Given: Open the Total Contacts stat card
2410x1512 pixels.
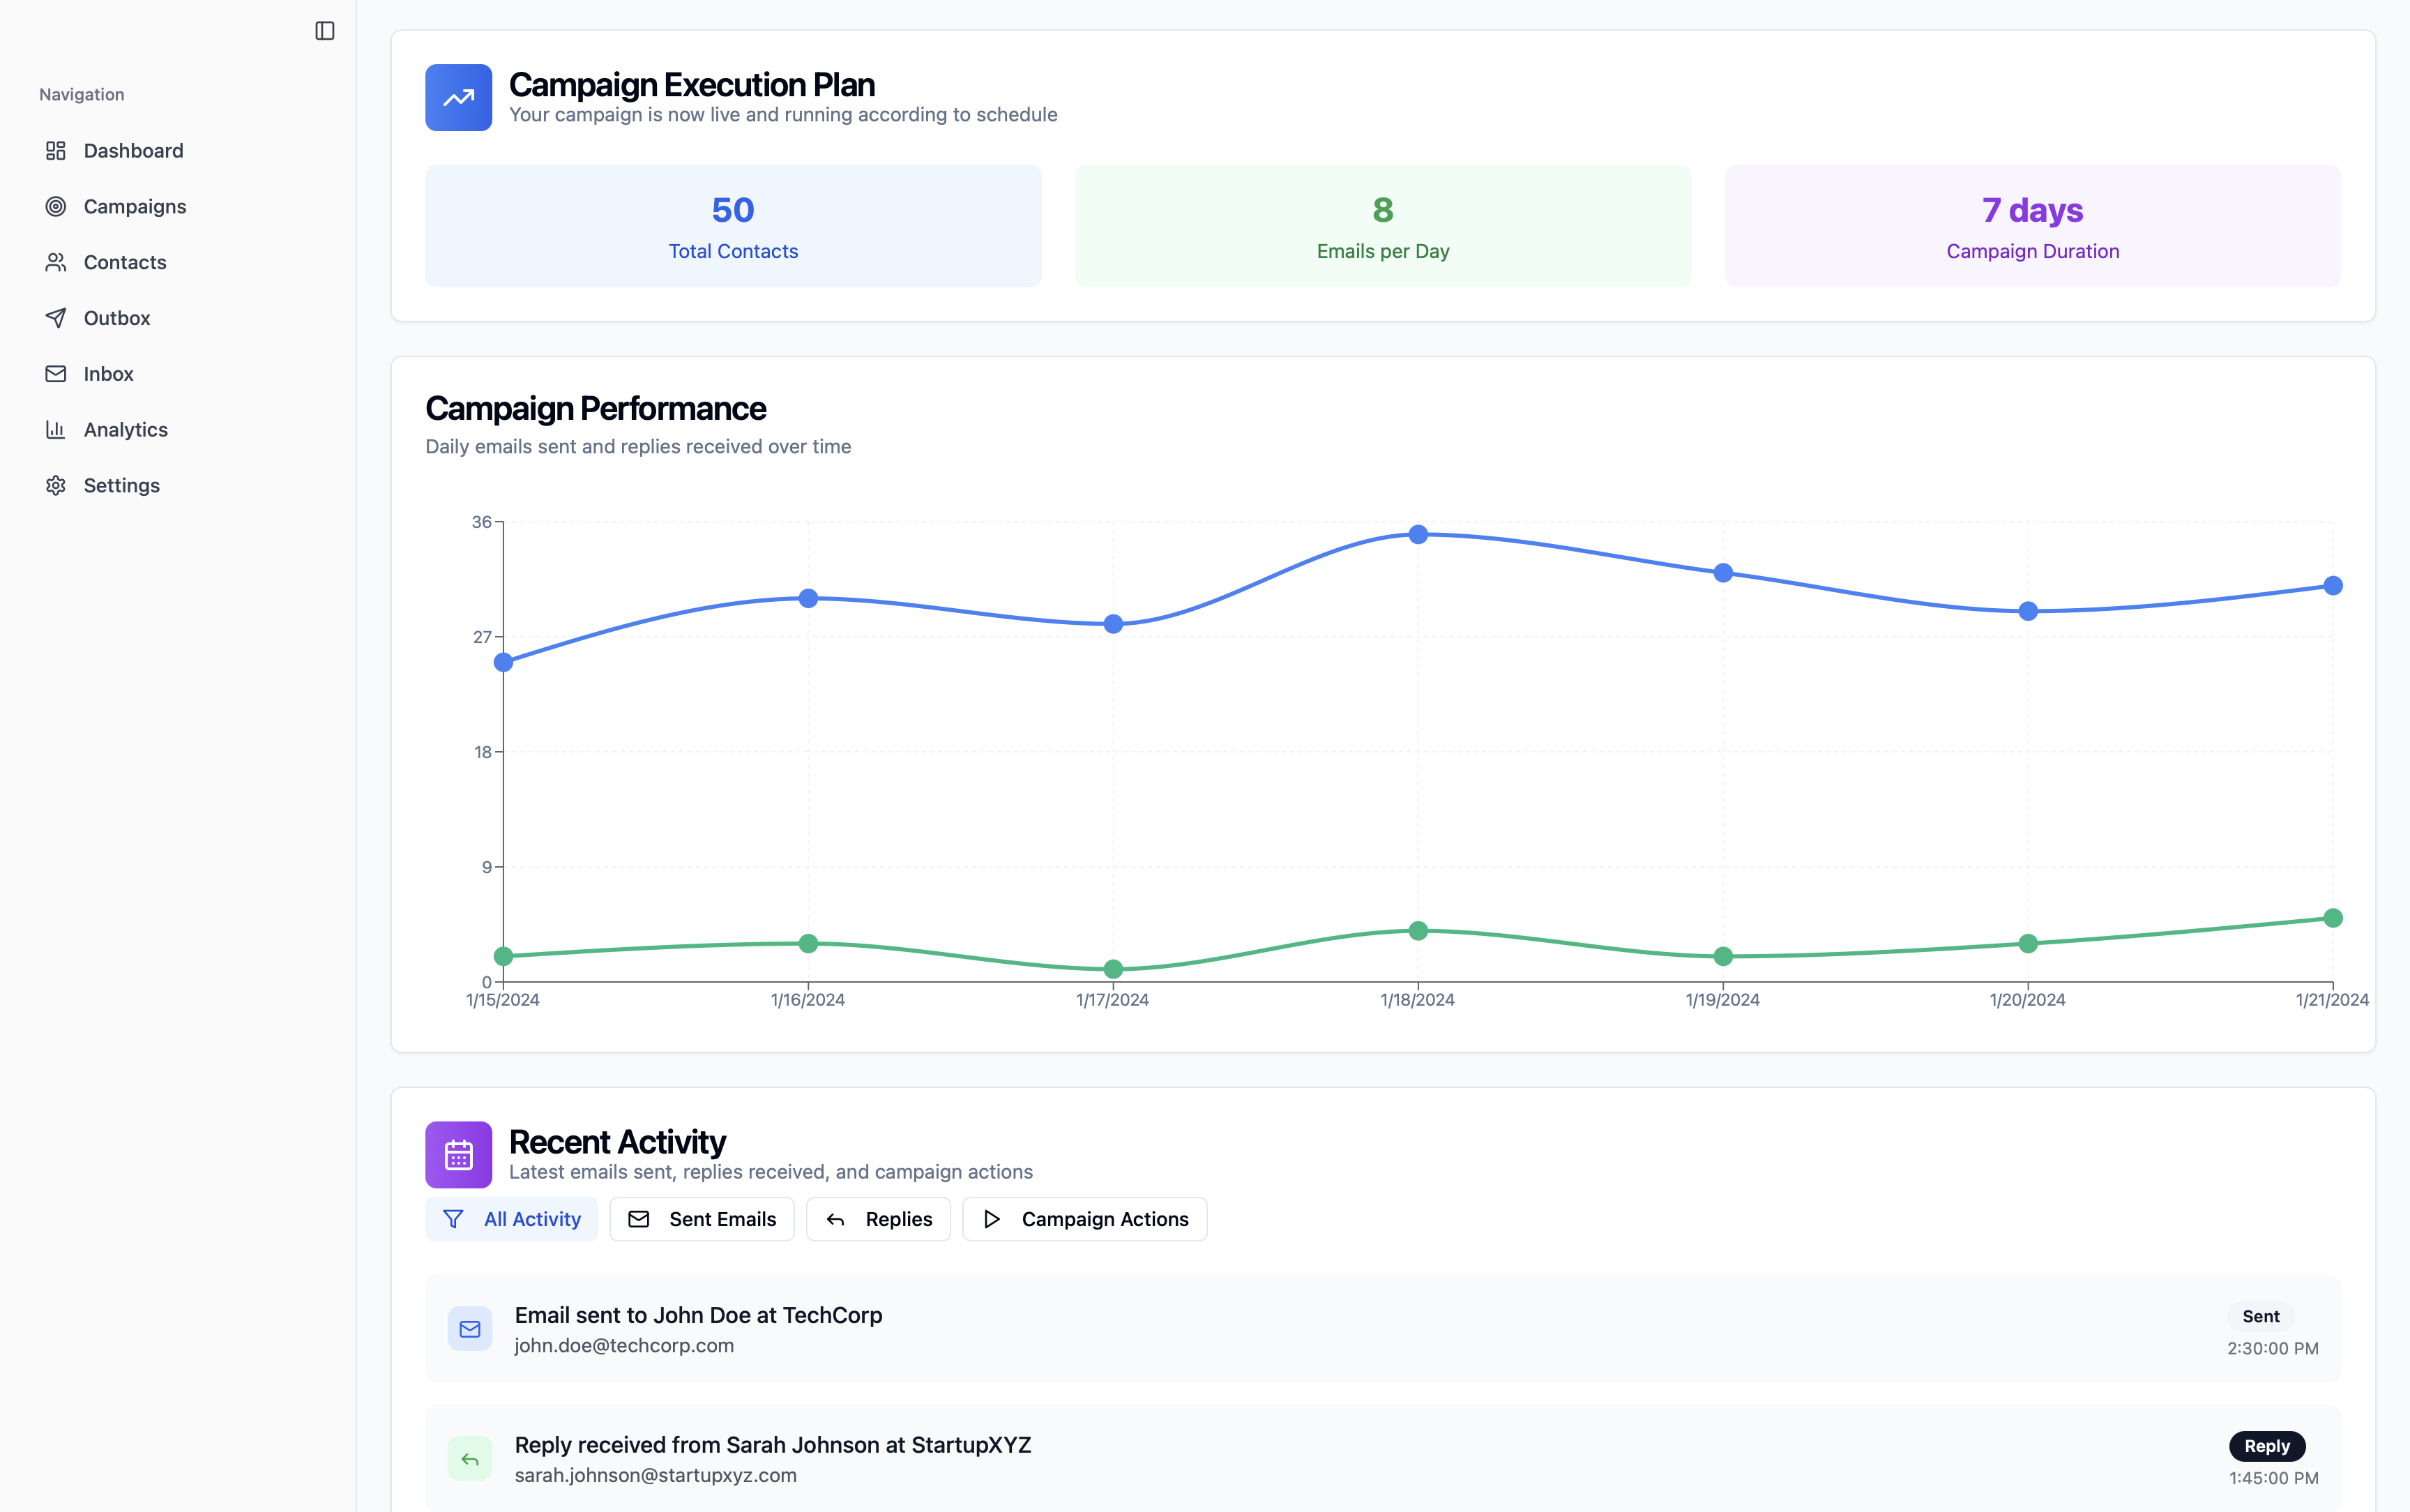Looking at the screenshot, I should (733, 226).
